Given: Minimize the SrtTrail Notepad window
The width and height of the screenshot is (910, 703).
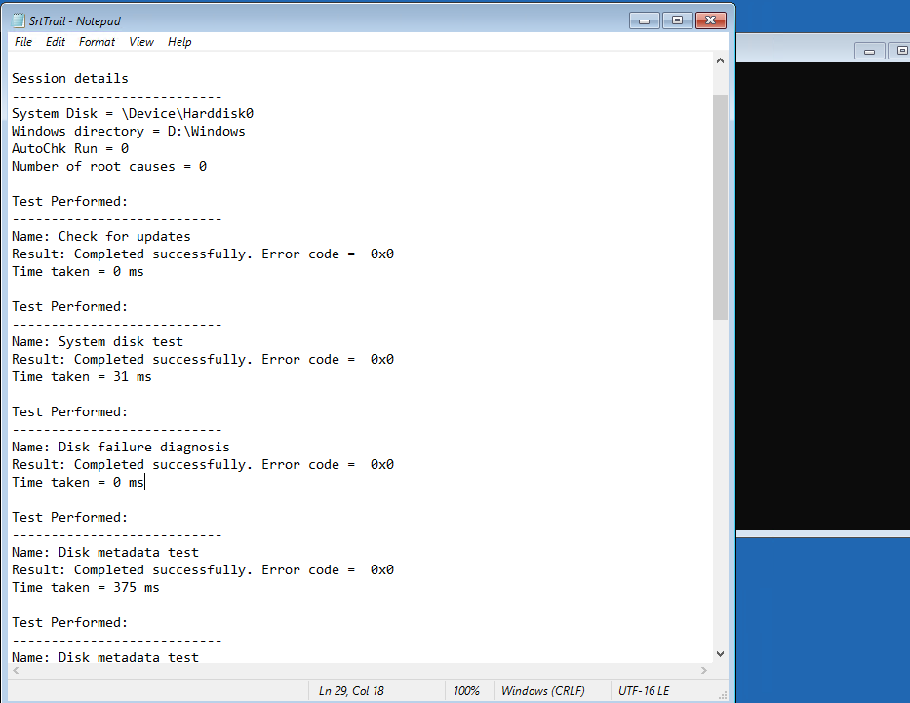Looking at the screenshot, I should pyautogui.click(x=644, y=20).
